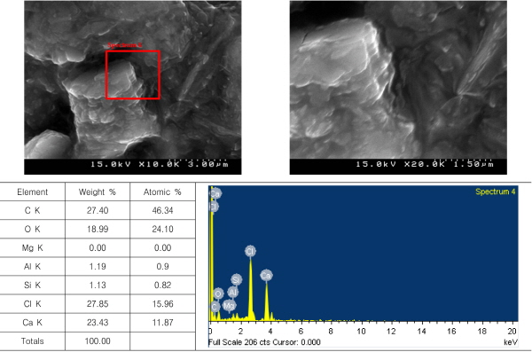This screenshot has height=352, width=532.
Task: Click the Si K atomic value 0.82
Action: [162, 286]
